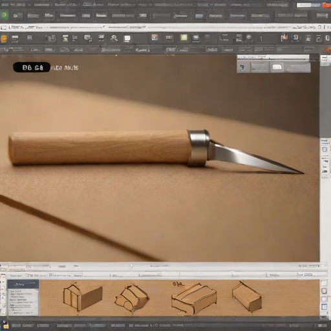Click the red-outlined square icon beside the sketch strip
This screenshot has height=331, width=331.
pyautogui.click(x=324, y=291)
